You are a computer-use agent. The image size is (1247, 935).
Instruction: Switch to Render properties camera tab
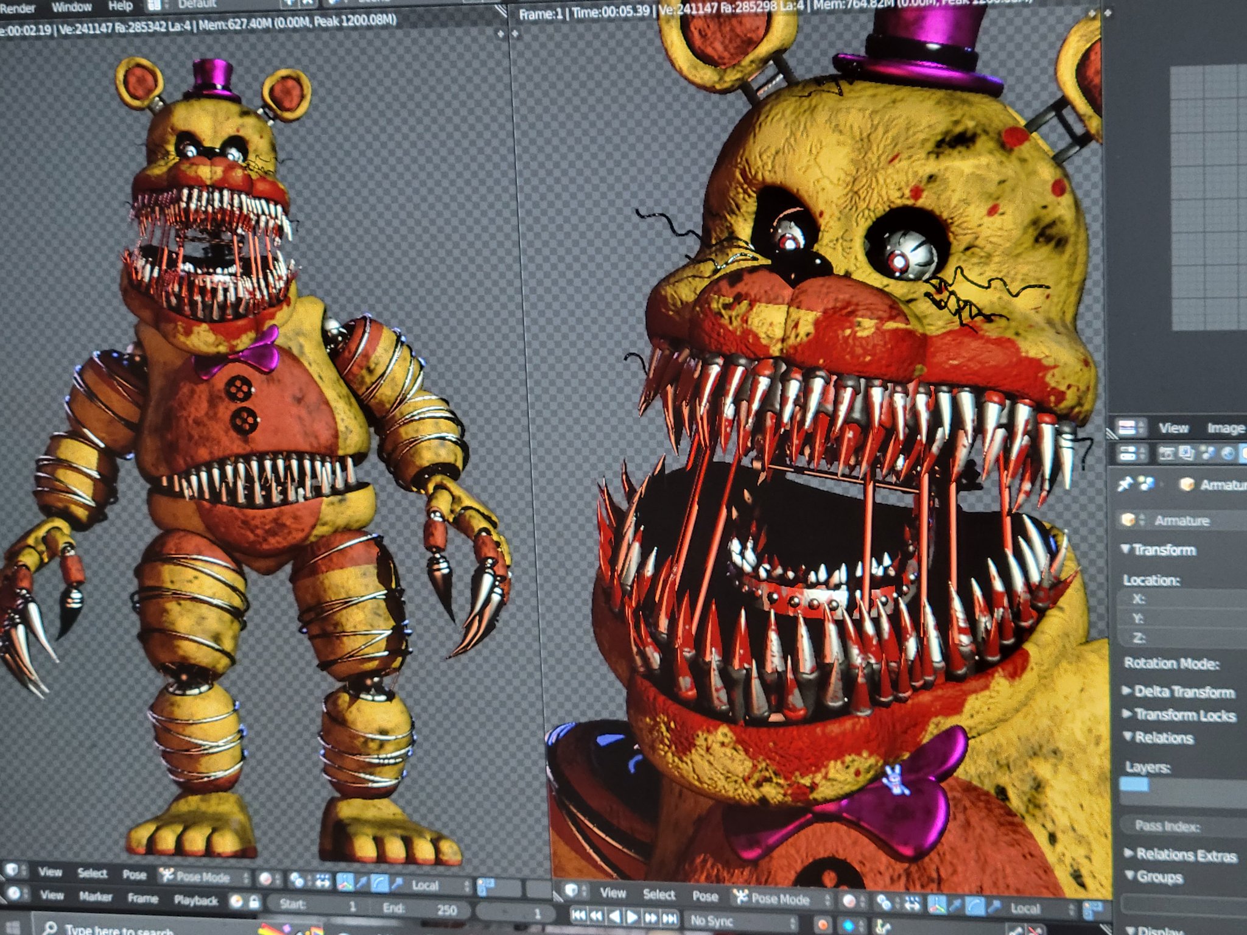click(1167, 453)
